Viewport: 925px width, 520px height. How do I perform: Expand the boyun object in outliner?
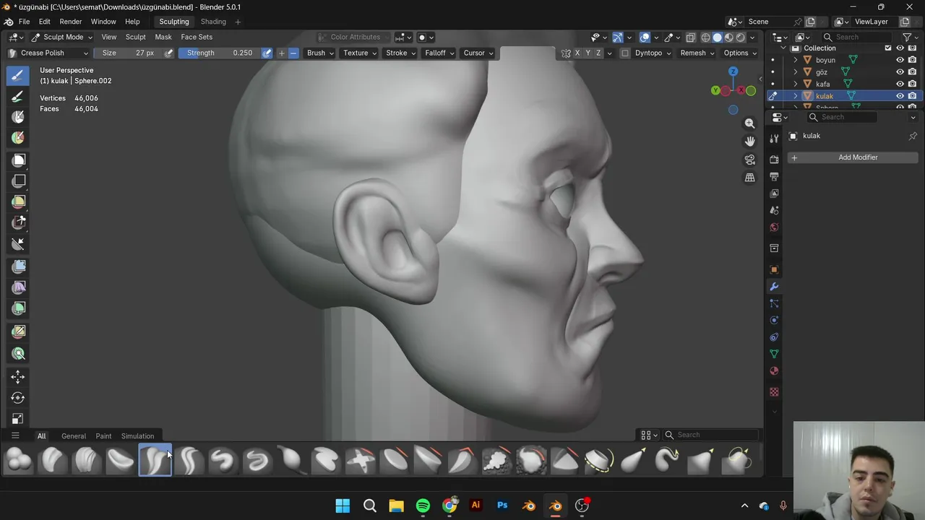point(796,60)
